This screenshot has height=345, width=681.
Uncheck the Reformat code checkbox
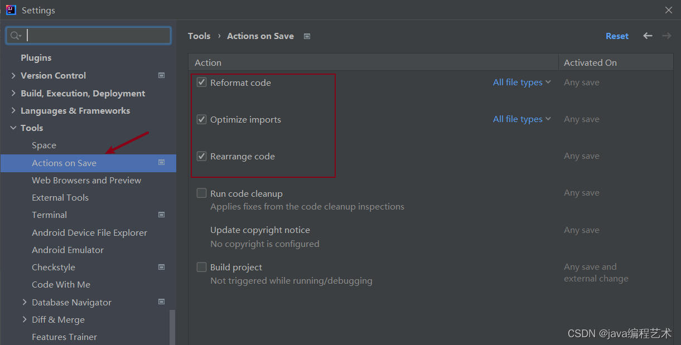click(x=201, y=82)
